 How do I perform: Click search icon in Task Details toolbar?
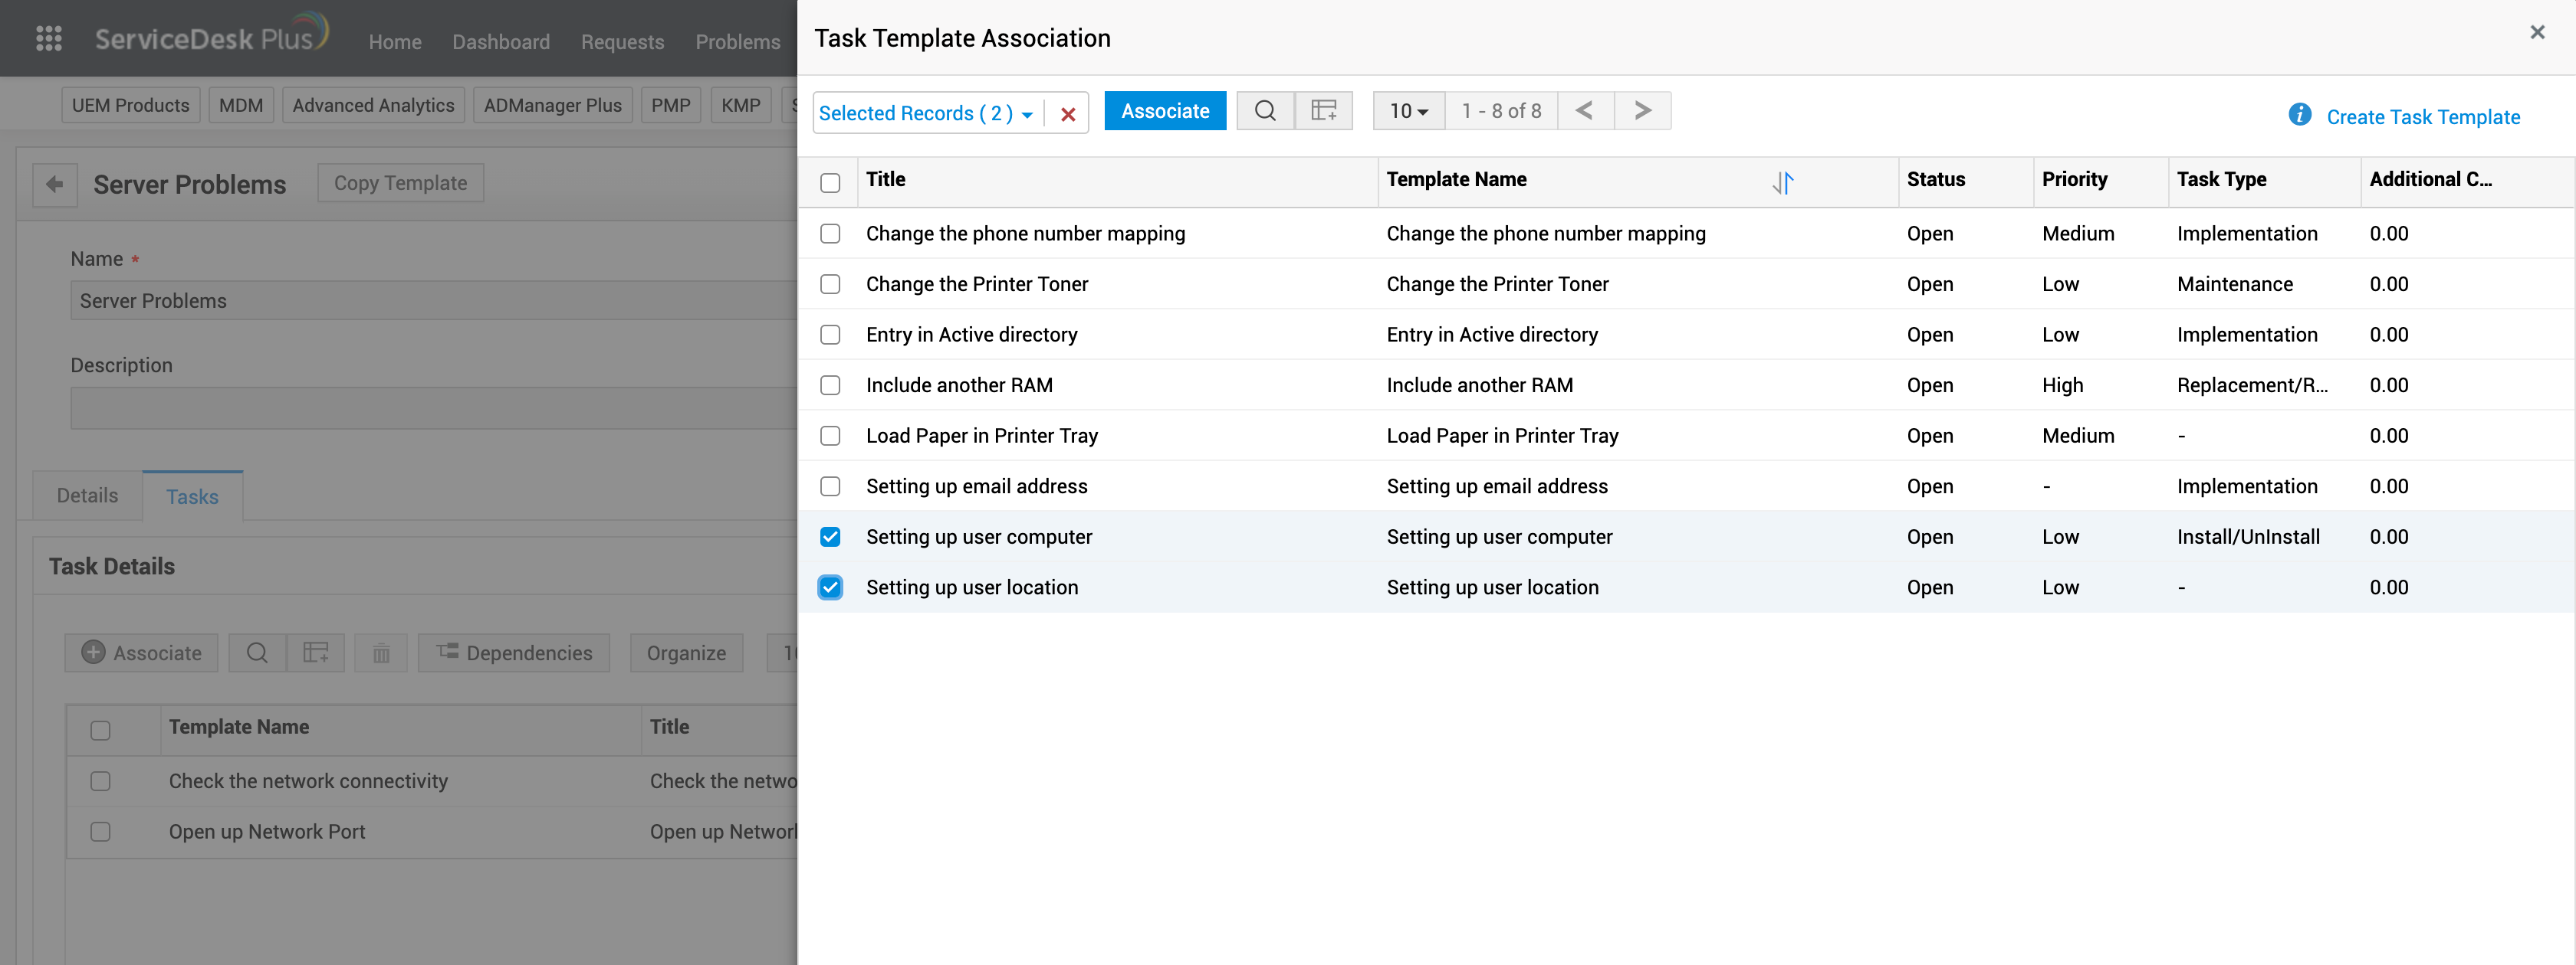[x=257, y=653]
